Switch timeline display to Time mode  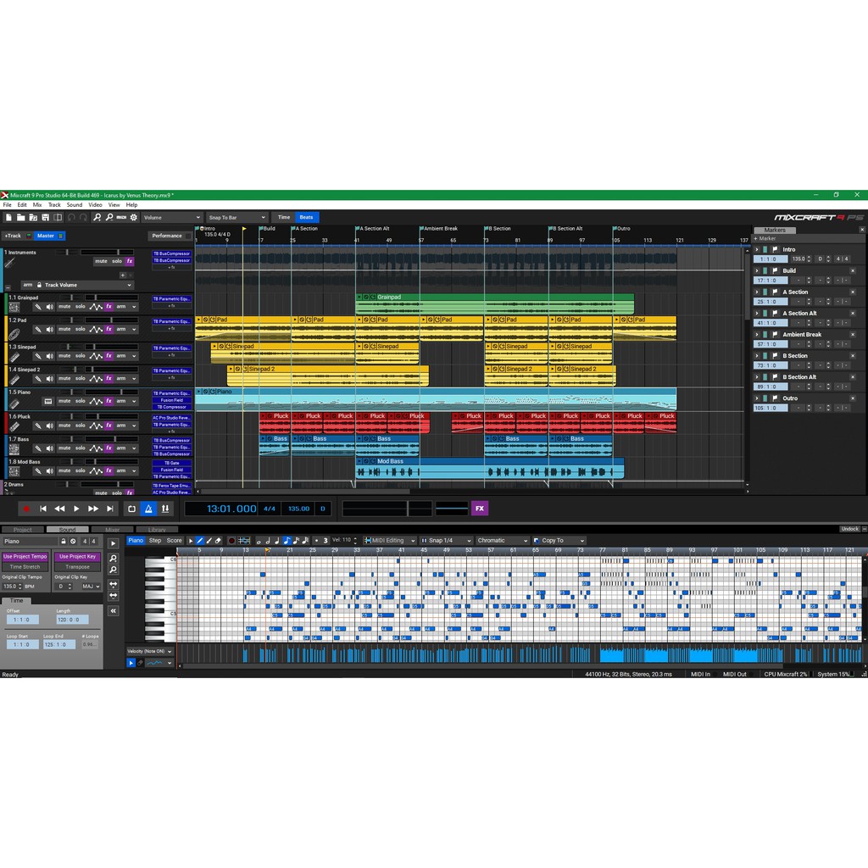284,218
